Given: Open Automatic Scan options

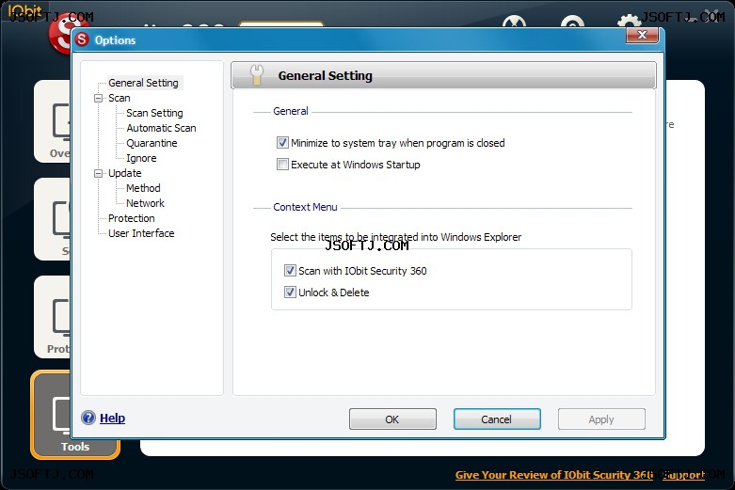Looking at the screenshot, I should coord(161,128).
